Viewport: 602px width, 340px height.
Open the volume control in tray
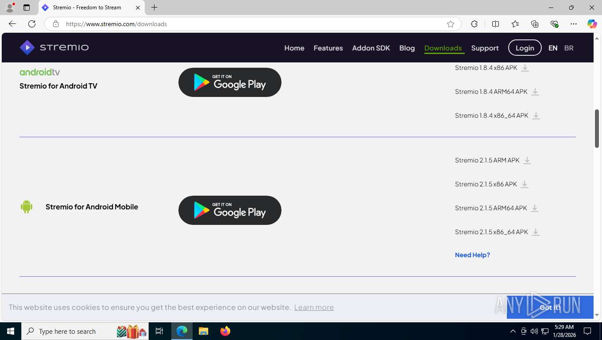coord(534,331)
